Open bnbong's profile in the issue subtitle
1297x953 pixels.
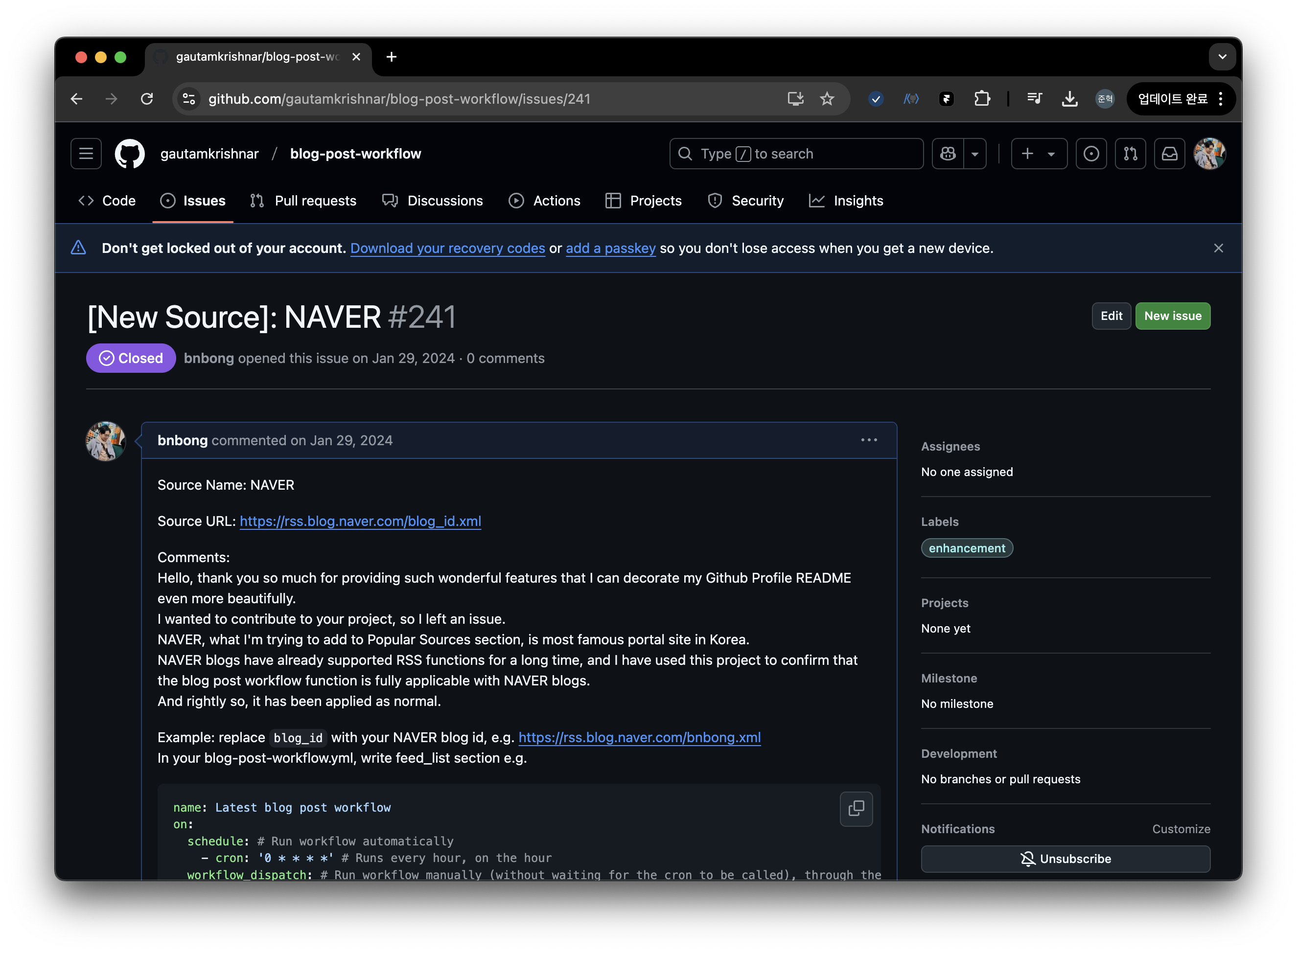[x=209, y=358]
